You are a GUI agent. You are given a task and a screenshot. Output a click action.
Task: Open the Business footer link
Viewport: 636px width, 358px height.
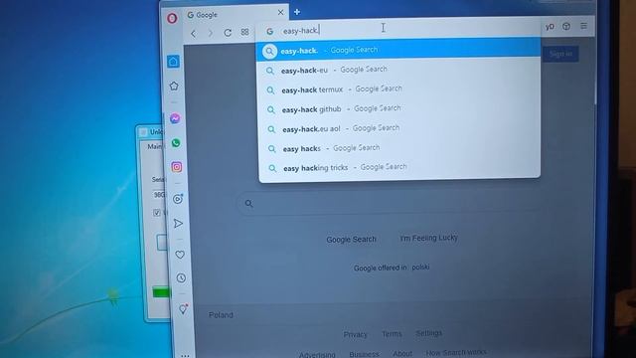pos(364,354)
